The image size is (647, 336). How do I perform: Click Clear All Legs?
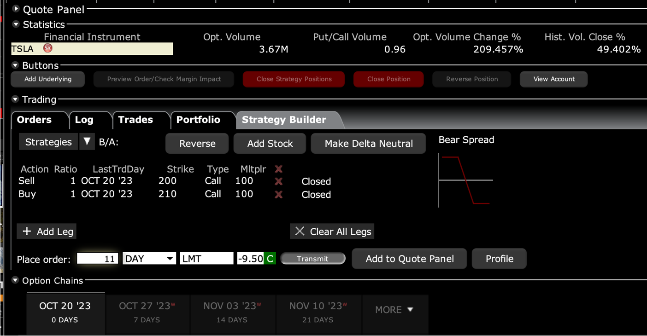332,232
